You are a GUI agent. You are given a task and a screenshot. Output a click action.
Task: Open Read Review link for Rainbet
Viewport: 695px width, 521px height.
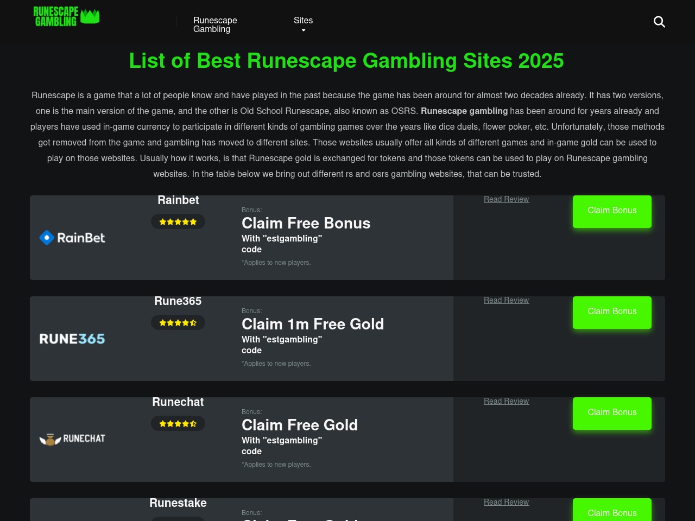point(506,199)
